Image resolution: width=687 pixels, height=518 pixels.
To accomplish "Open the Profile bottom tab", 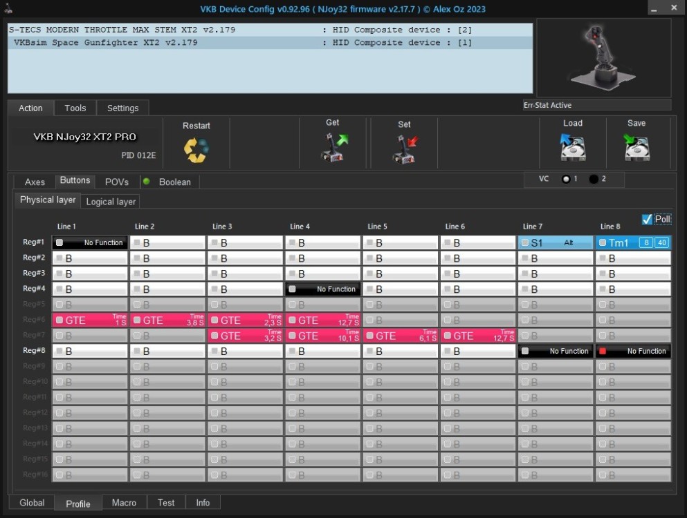I will (78, 503).
